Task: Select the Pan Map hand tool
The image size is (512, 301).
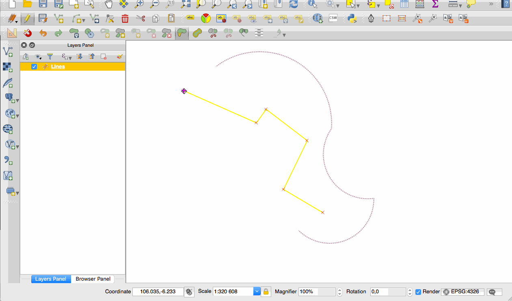Action: click(x=108, y=4)
